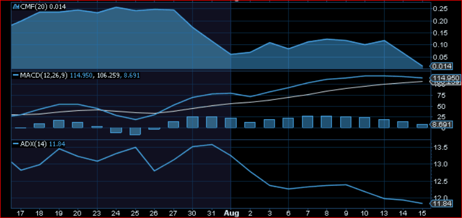Select the ADX(14) indicator label
Image resolution: width=462 pixels, height=218 pixels.
tap(33, 144)
